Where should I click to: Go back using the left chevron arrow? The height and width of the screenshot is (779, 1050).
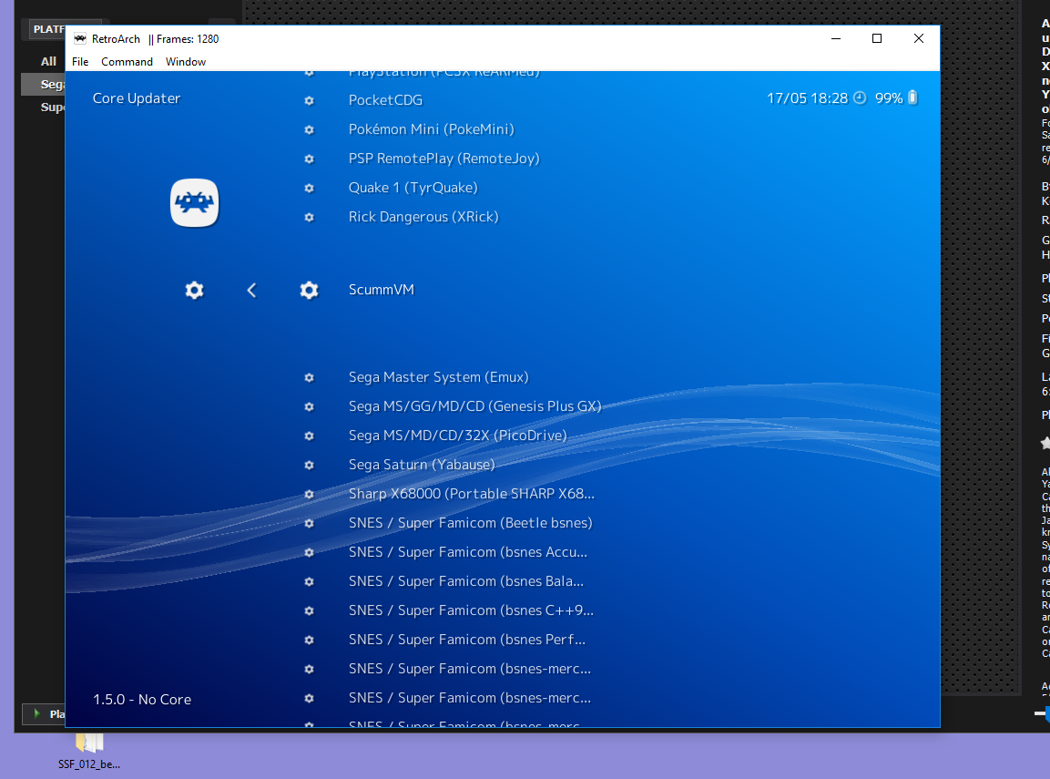click(251, 290)
